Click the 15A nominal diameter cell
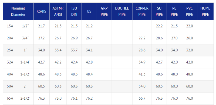The image size is (216, 105). click(x=10, y=26)
